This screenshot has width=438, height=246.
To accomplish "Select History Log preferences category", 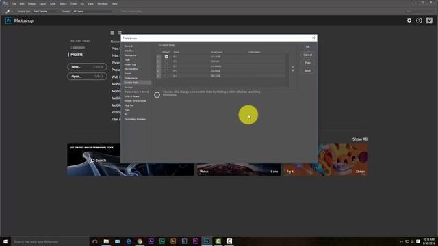I will [130, 64].
